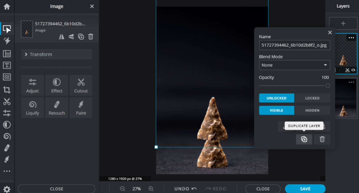Screen dimensions: 359x193
Task: Click the Home icon in sidebar
Action: 7,7
